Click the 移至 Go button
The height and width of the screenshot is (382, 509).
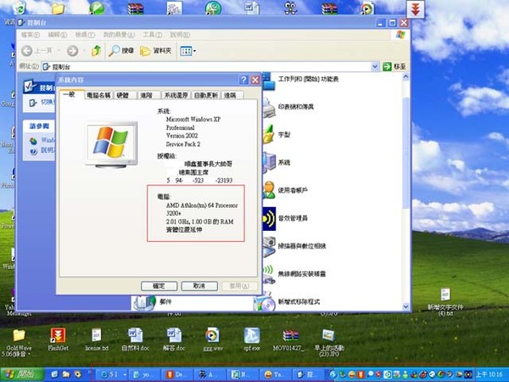tap(394, 66)
